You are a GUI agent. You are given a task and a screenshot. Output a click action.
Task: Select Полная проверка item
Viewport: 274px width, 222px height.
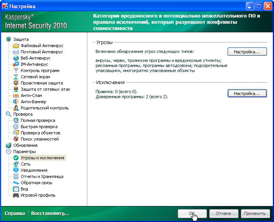coord(38,120)
